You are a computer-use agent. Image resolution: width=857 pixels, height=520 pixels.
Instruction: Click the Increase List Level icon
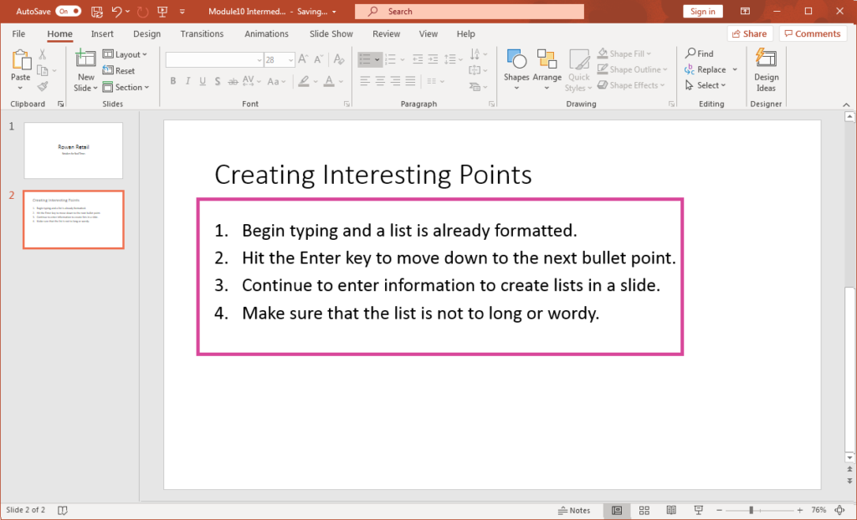433,59
